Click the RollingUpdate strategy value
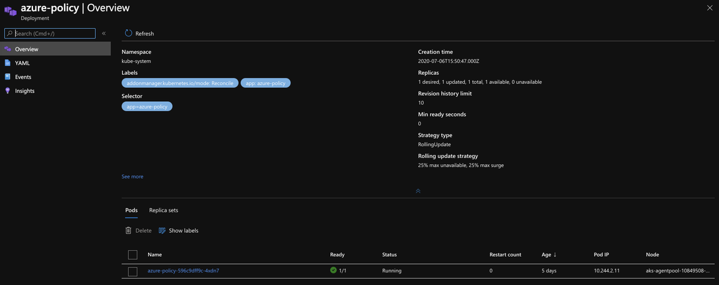 (435, 144)
